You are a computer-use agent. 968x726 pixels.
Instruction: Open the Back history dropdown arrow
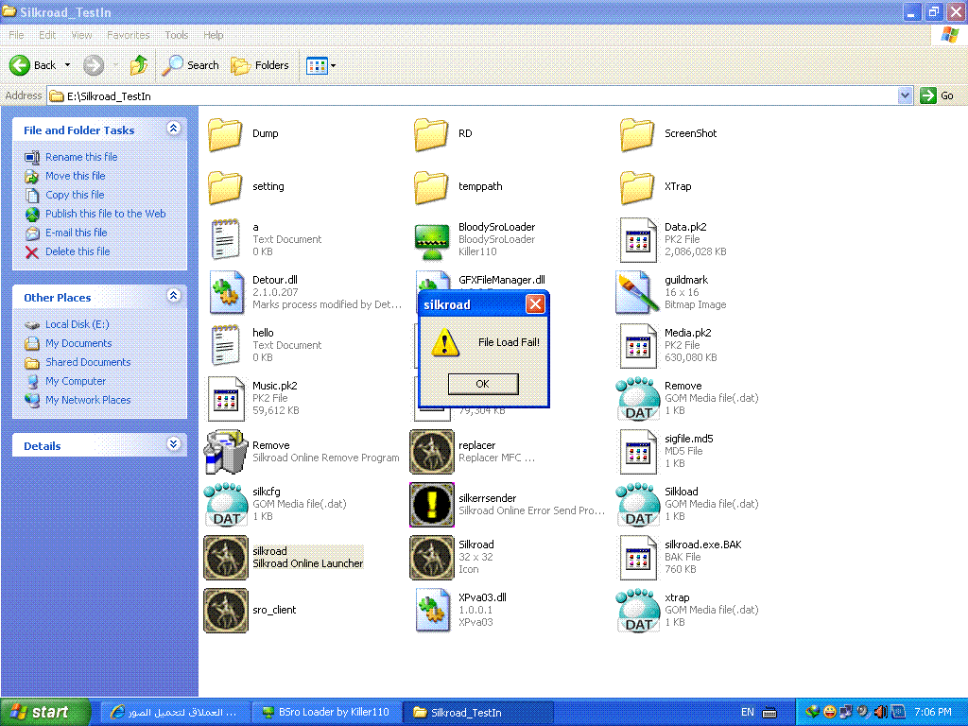point(67,65)
